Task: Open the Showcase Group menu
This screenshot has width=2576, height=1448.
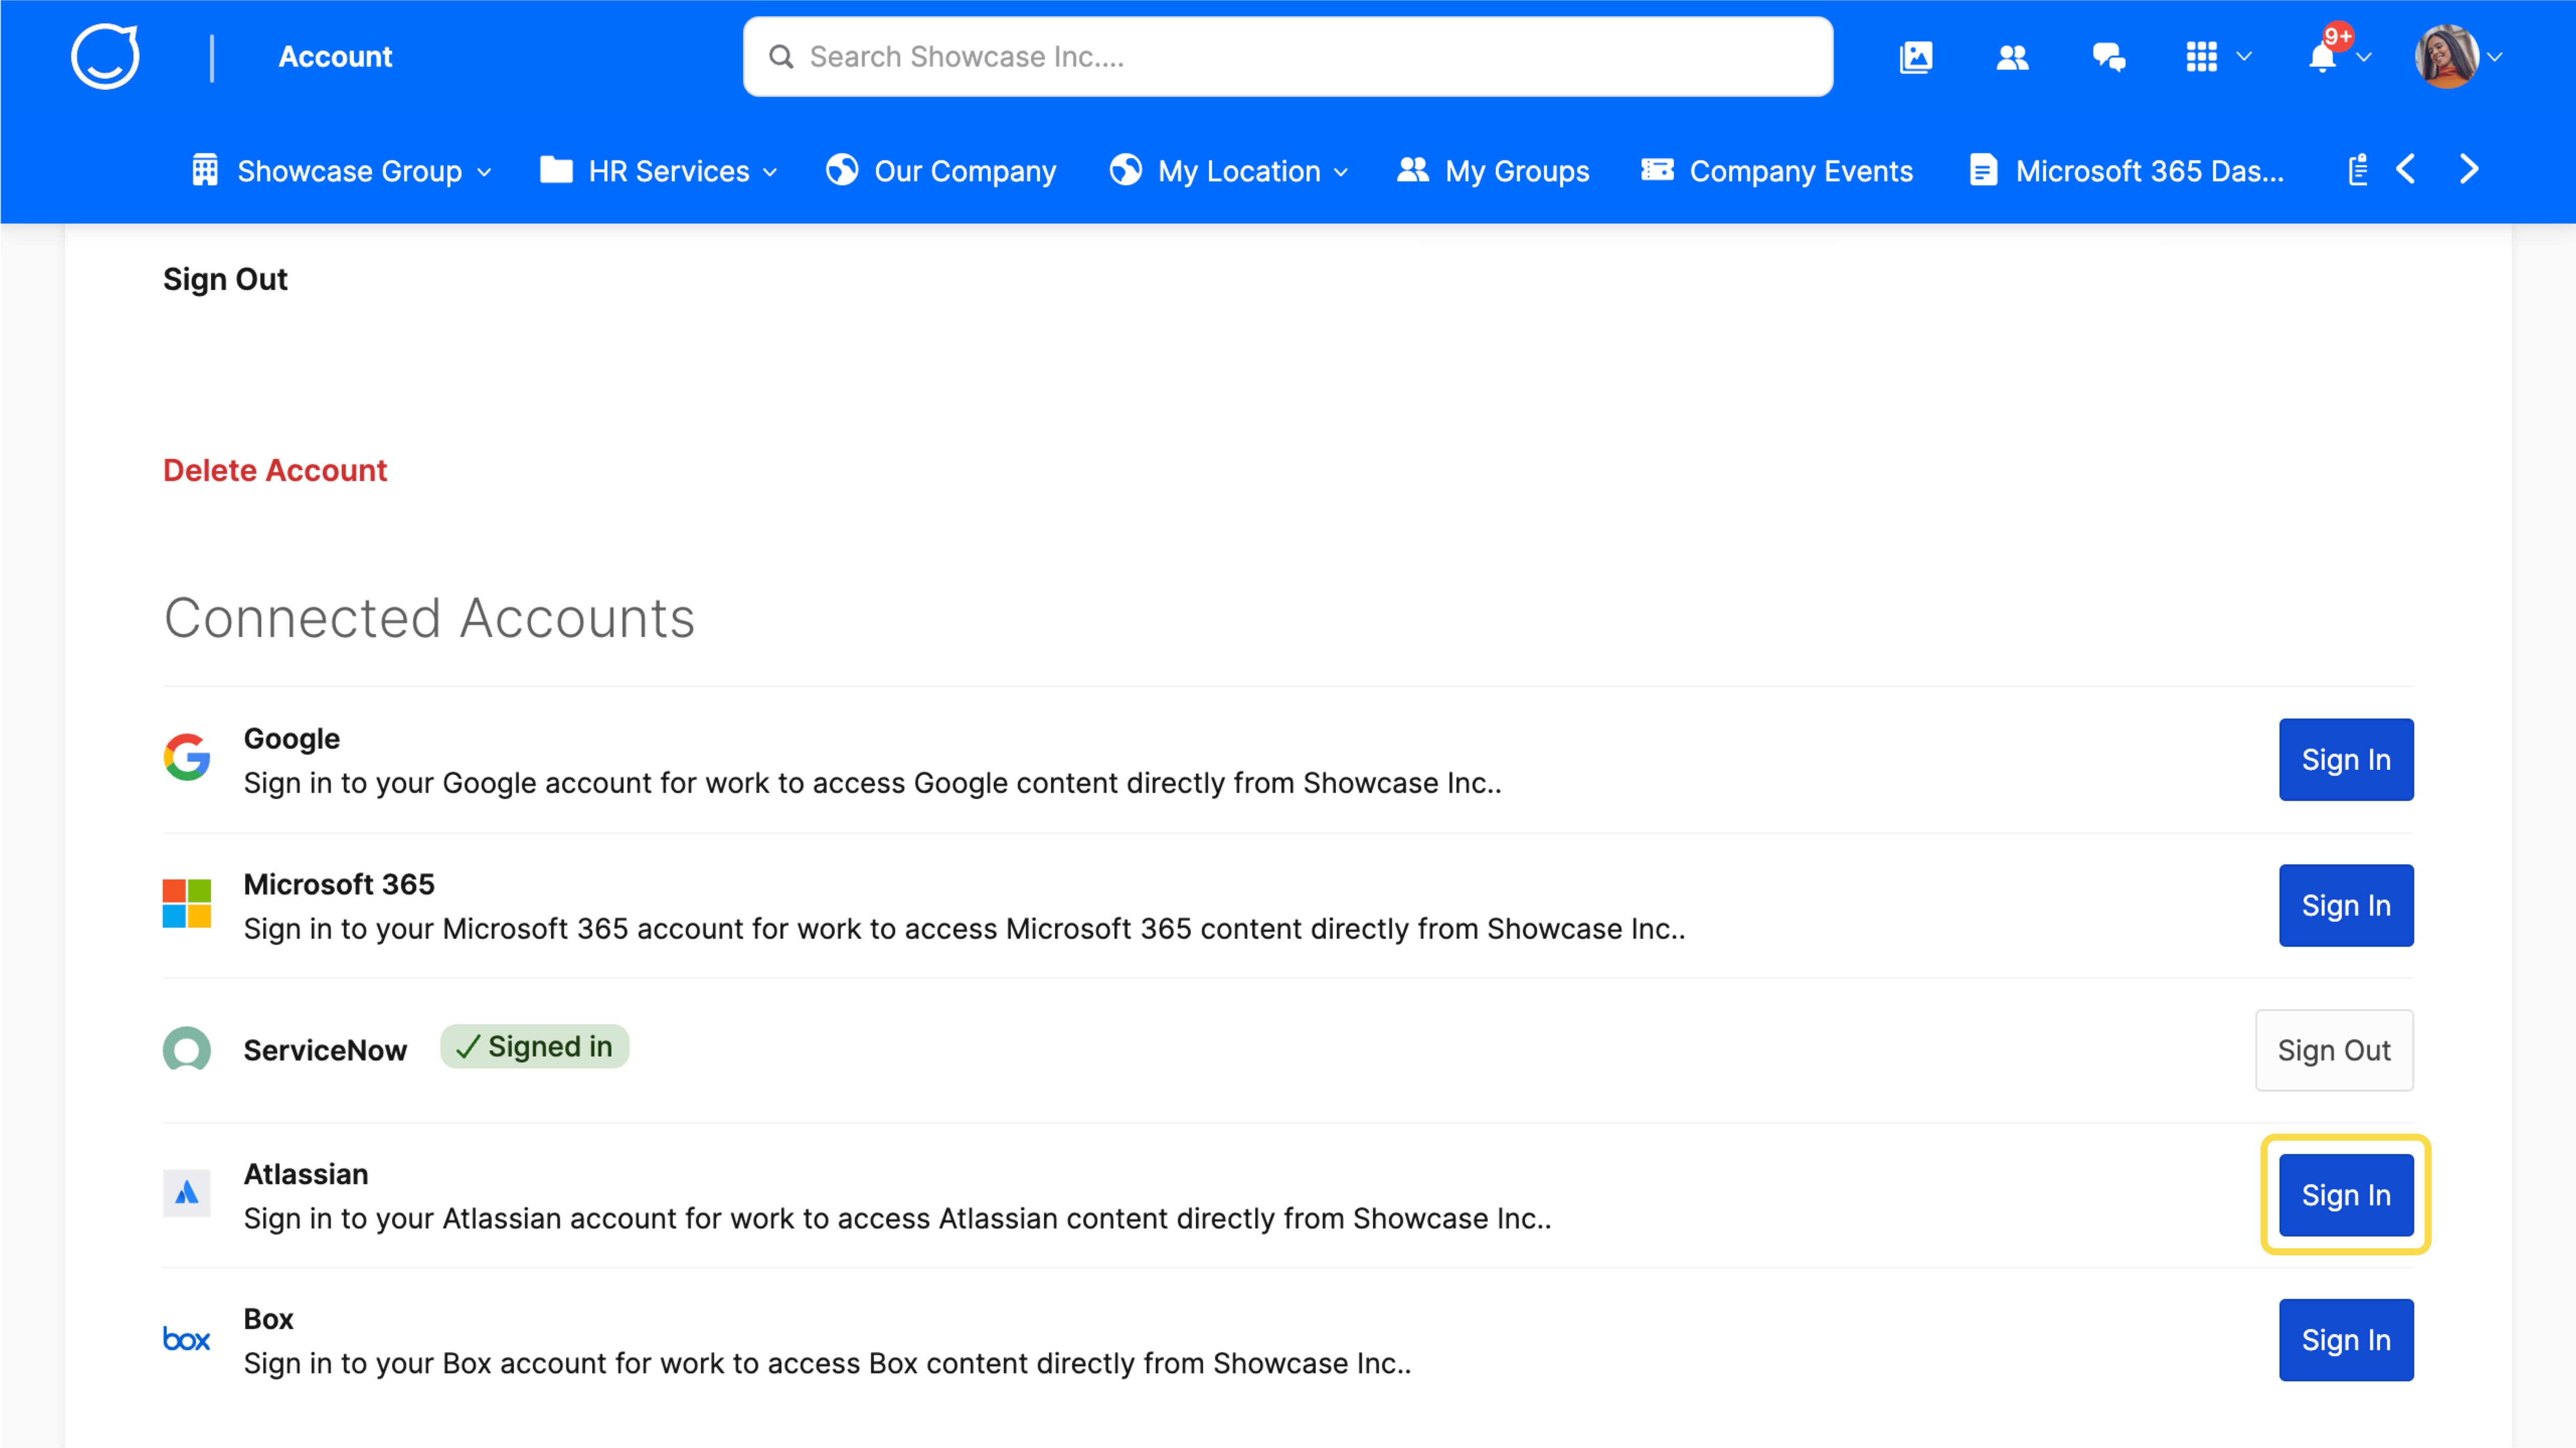Action: point(341,171)
